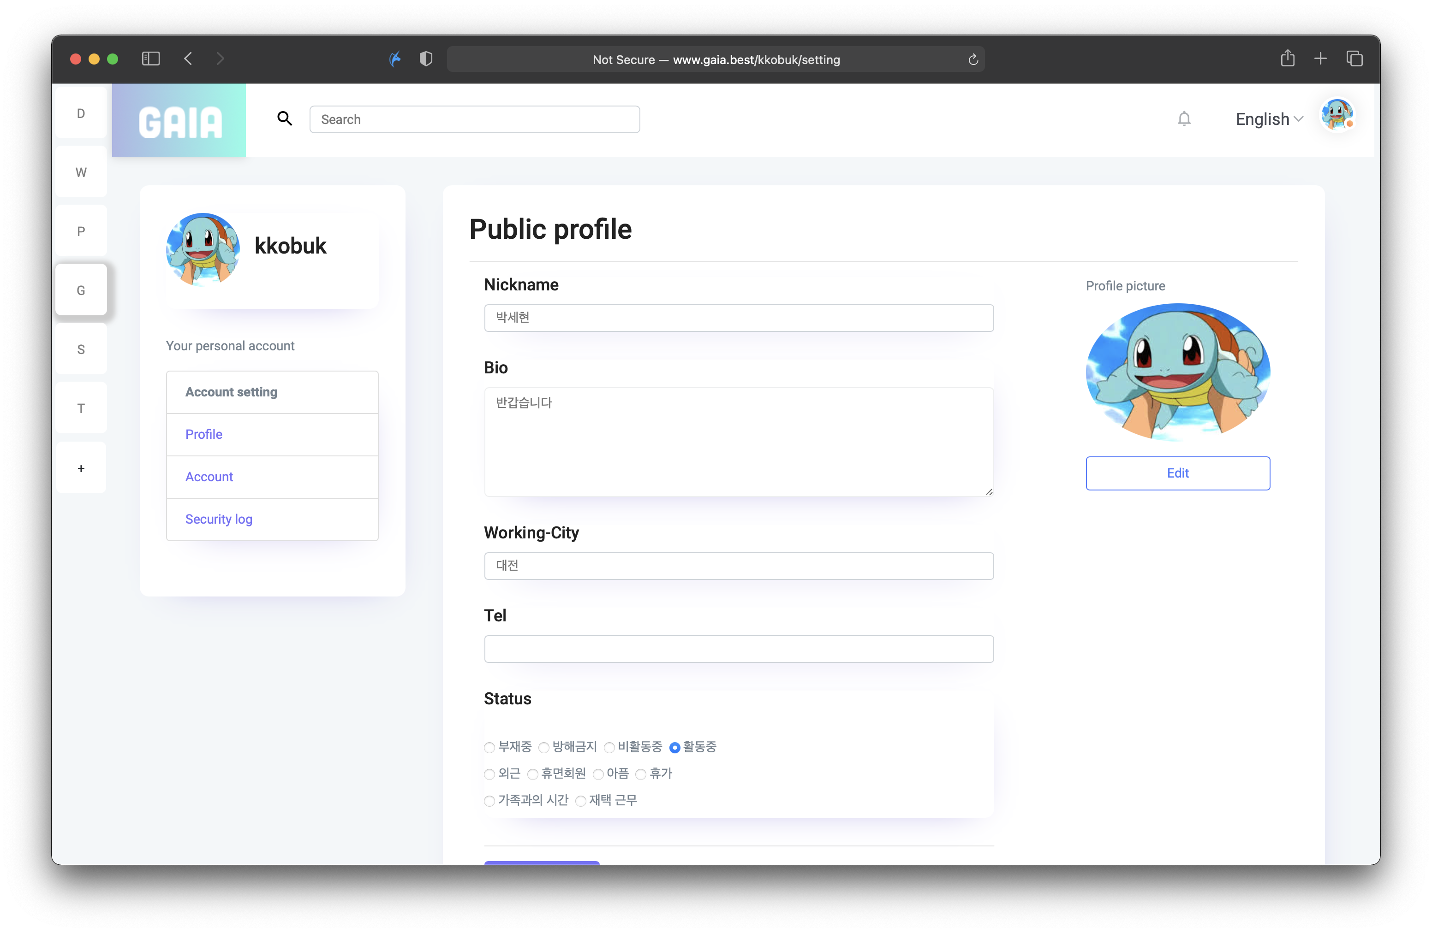Toggle the browser sidebar panel icon
This screenshot has height=933, width=1432.
click(150, 59)
